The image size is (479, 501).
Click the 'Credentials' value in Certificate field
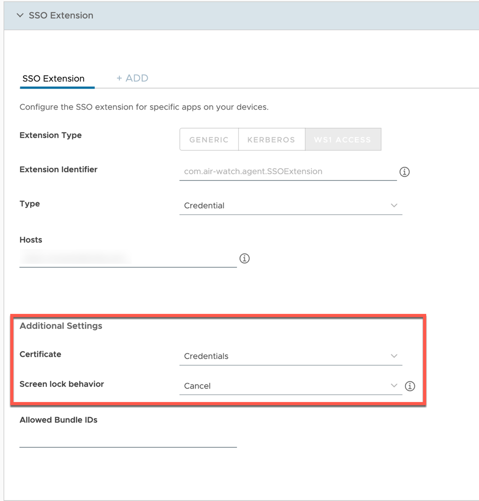206,356
